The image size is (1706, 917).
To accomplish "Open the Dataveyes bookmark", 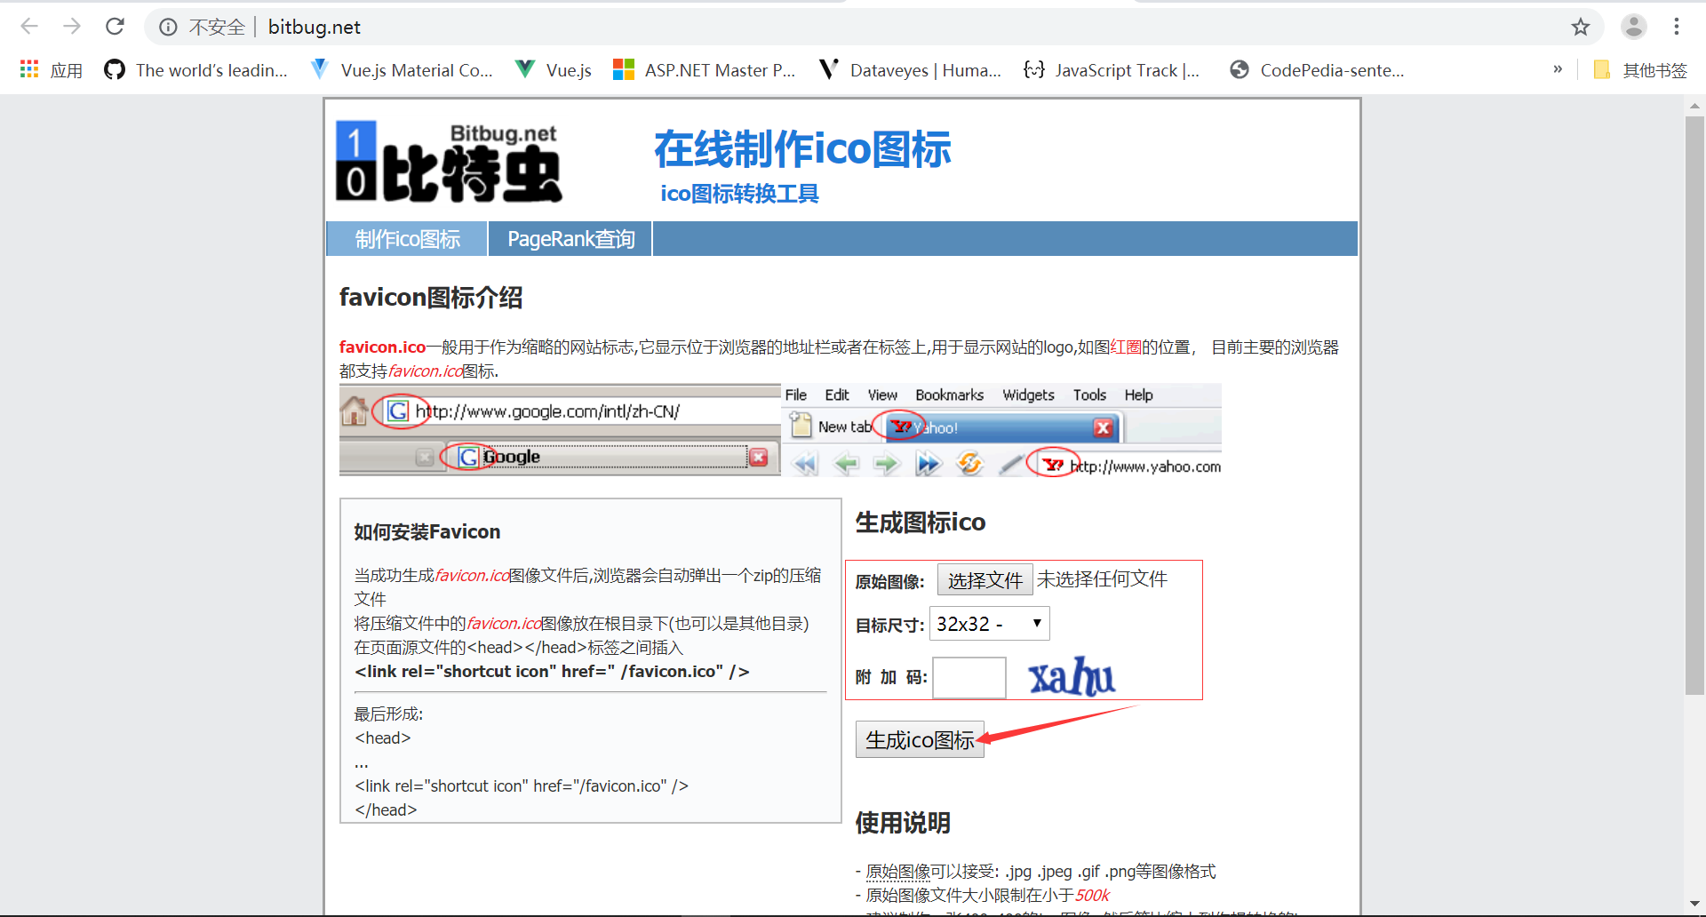I will click(908, 69).
